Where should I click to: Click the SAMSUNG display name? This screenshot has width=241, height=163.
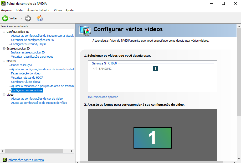(105, 69)
